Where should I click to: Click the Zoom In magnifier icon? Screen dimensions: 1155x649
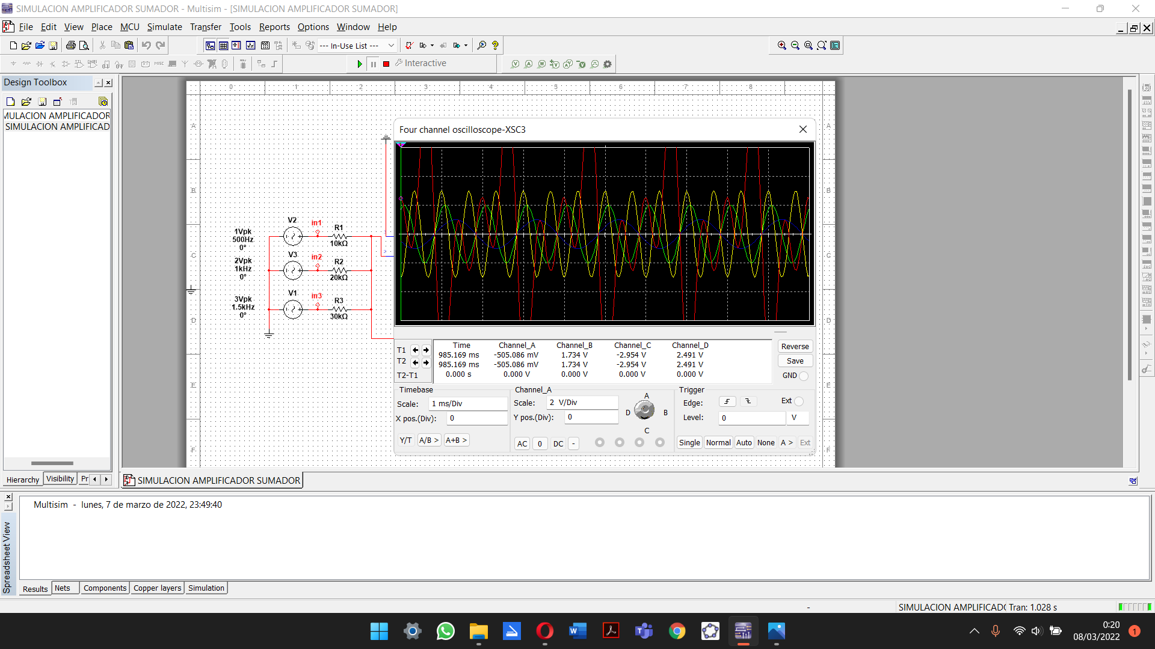click(x=781, y=46)
